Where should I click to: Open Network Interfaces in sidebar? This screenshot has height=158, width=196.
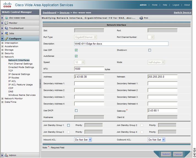(19, 60)
